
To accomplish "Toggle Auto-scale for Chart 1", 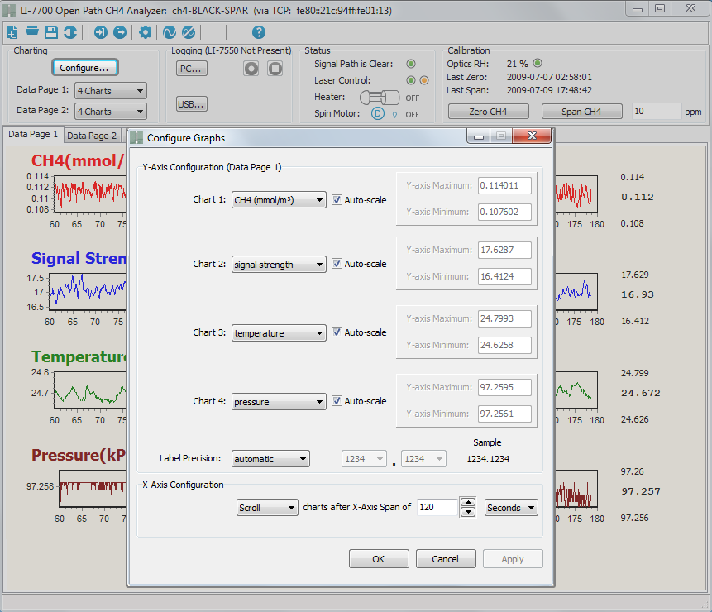I will tap(337, 200).
